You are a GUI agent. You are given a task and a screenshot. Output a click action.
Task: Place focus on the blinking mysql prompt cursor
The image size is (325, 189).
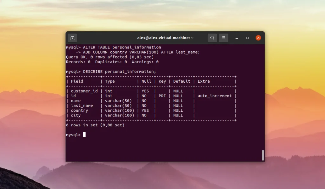[x=84, y=135]
